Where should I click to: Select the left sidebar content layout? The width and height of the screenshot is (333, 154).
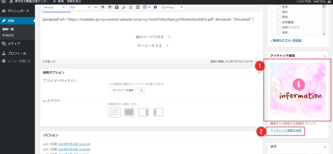tap(158, 112)
